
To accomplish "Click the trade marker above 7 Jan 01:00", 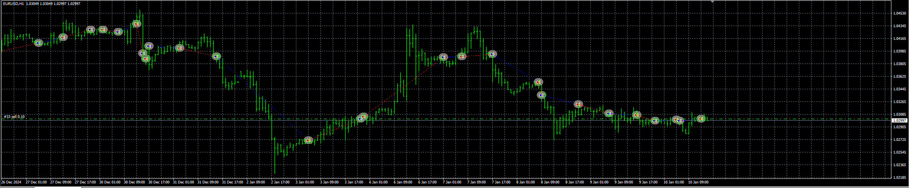I will pyautogui.click(x=443, y=57).
